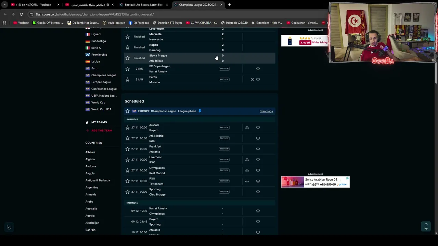Open Premiership in the sidebar

[99, 55]
